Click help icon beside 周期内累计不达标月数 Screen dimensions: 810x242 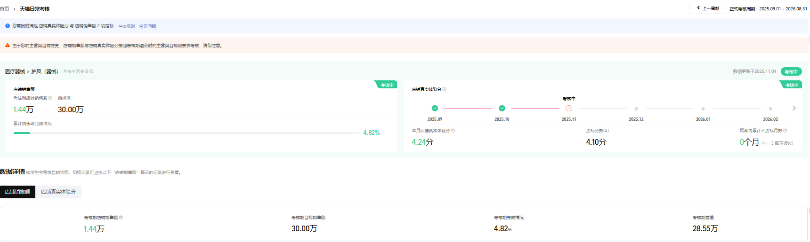point(785,131)
